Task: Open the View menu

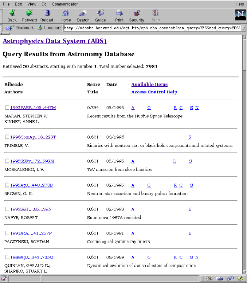Action: 32,4
